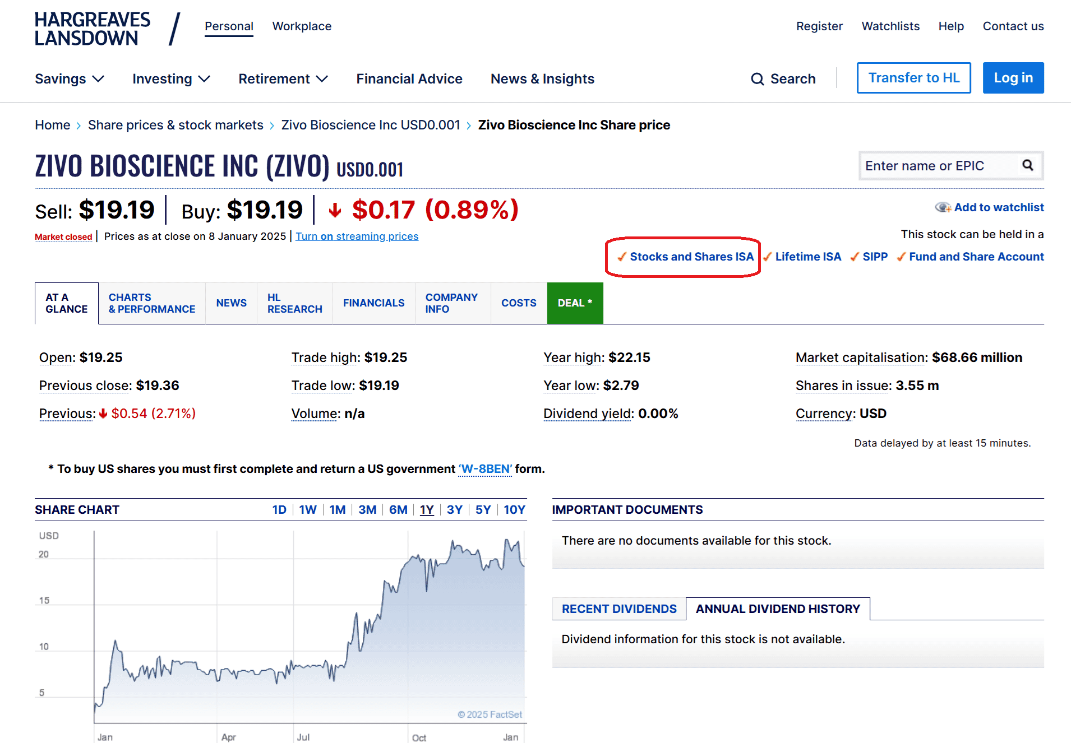
Task: Open the W-8BEN form link
Action: pos(485,469)
